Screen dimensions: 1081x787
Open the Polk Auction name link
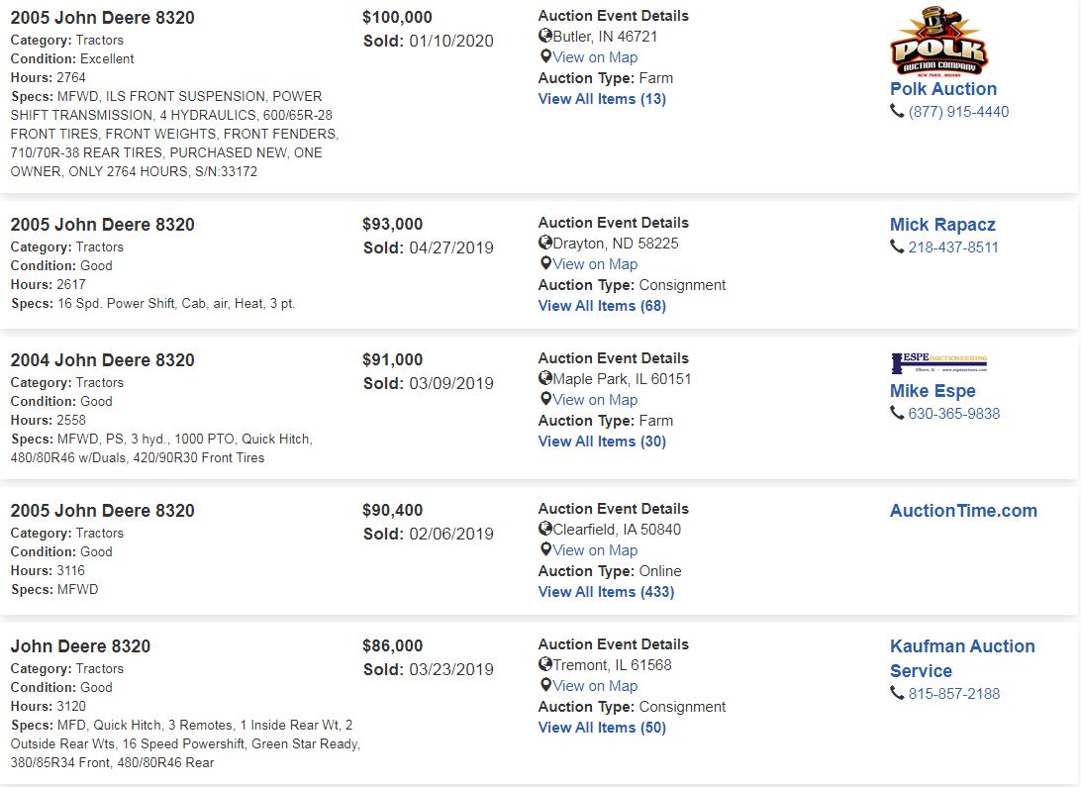(943, 89)
